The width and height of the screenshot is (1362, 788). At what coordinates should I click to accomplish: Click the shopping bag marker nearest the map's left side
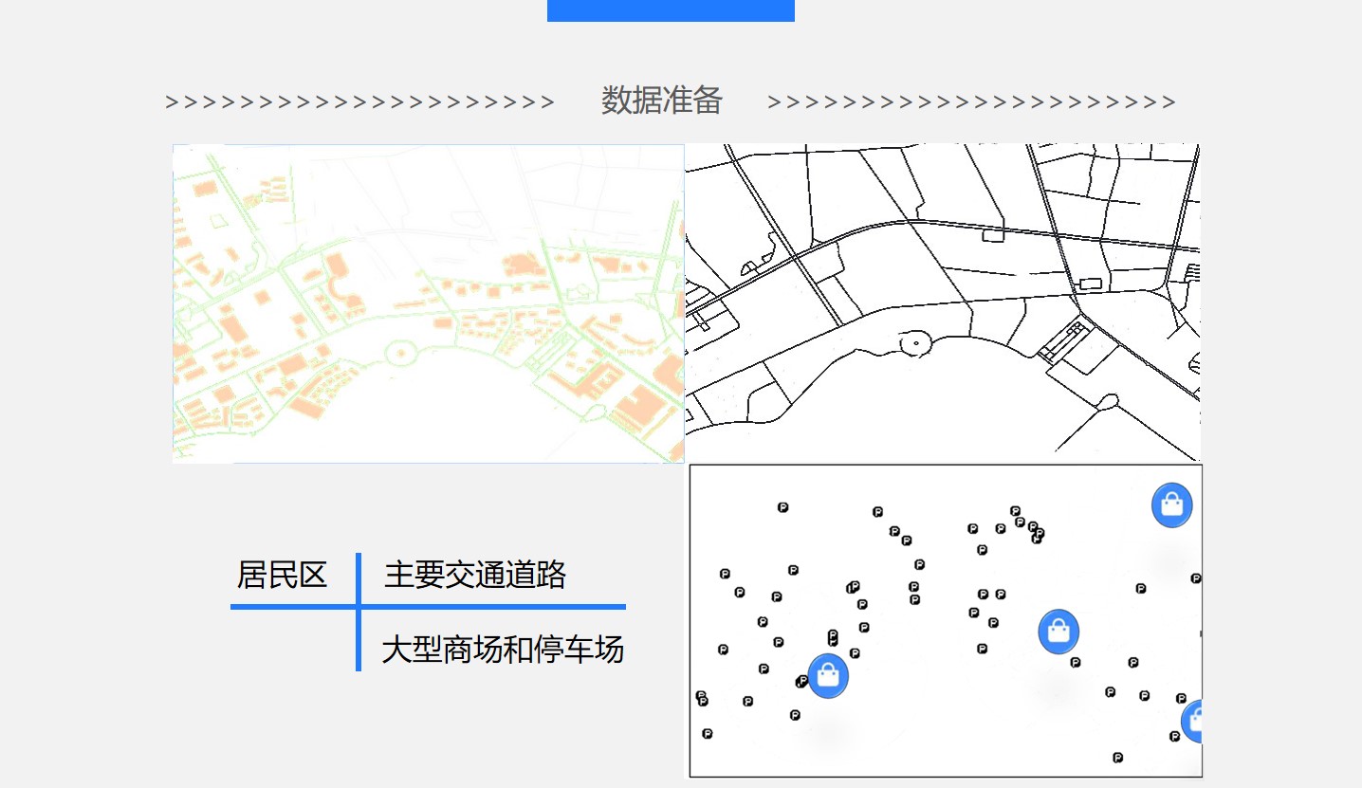(828, 675)
